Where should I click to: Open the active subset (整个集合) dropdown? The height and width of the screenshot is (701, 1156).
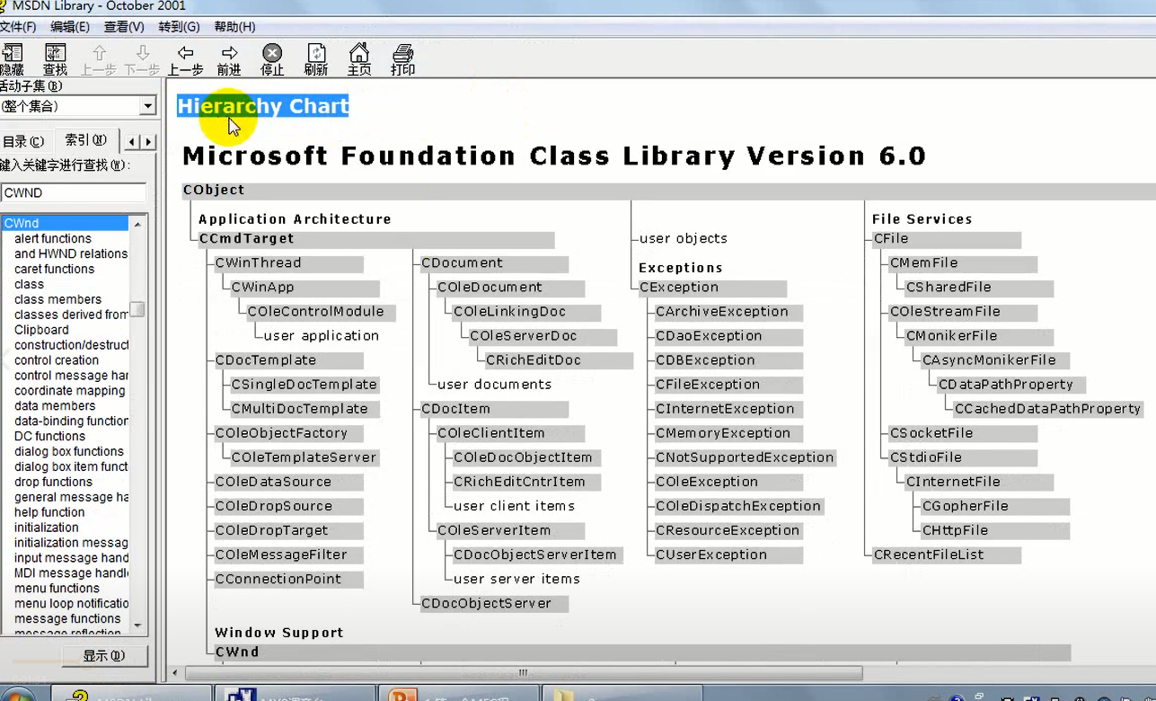148,106
